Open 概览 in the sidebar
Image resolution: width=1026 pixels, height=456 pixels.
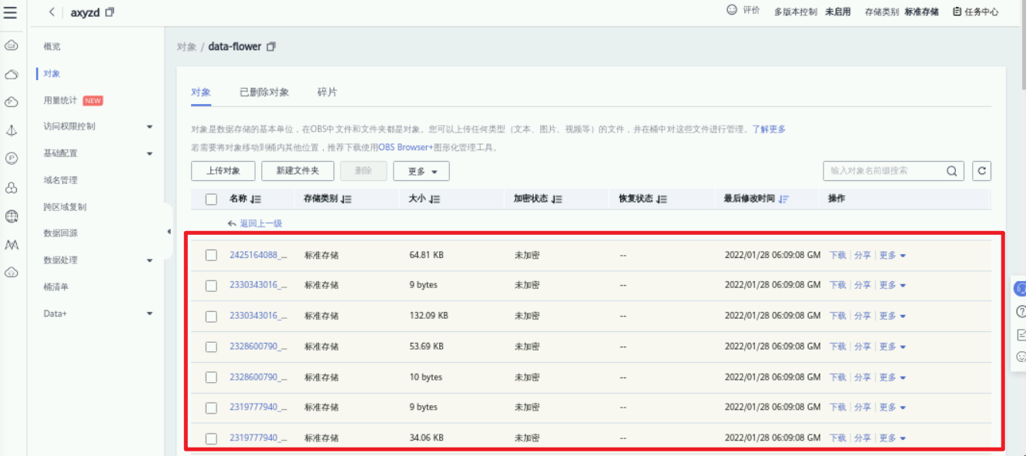click(52, 47)
